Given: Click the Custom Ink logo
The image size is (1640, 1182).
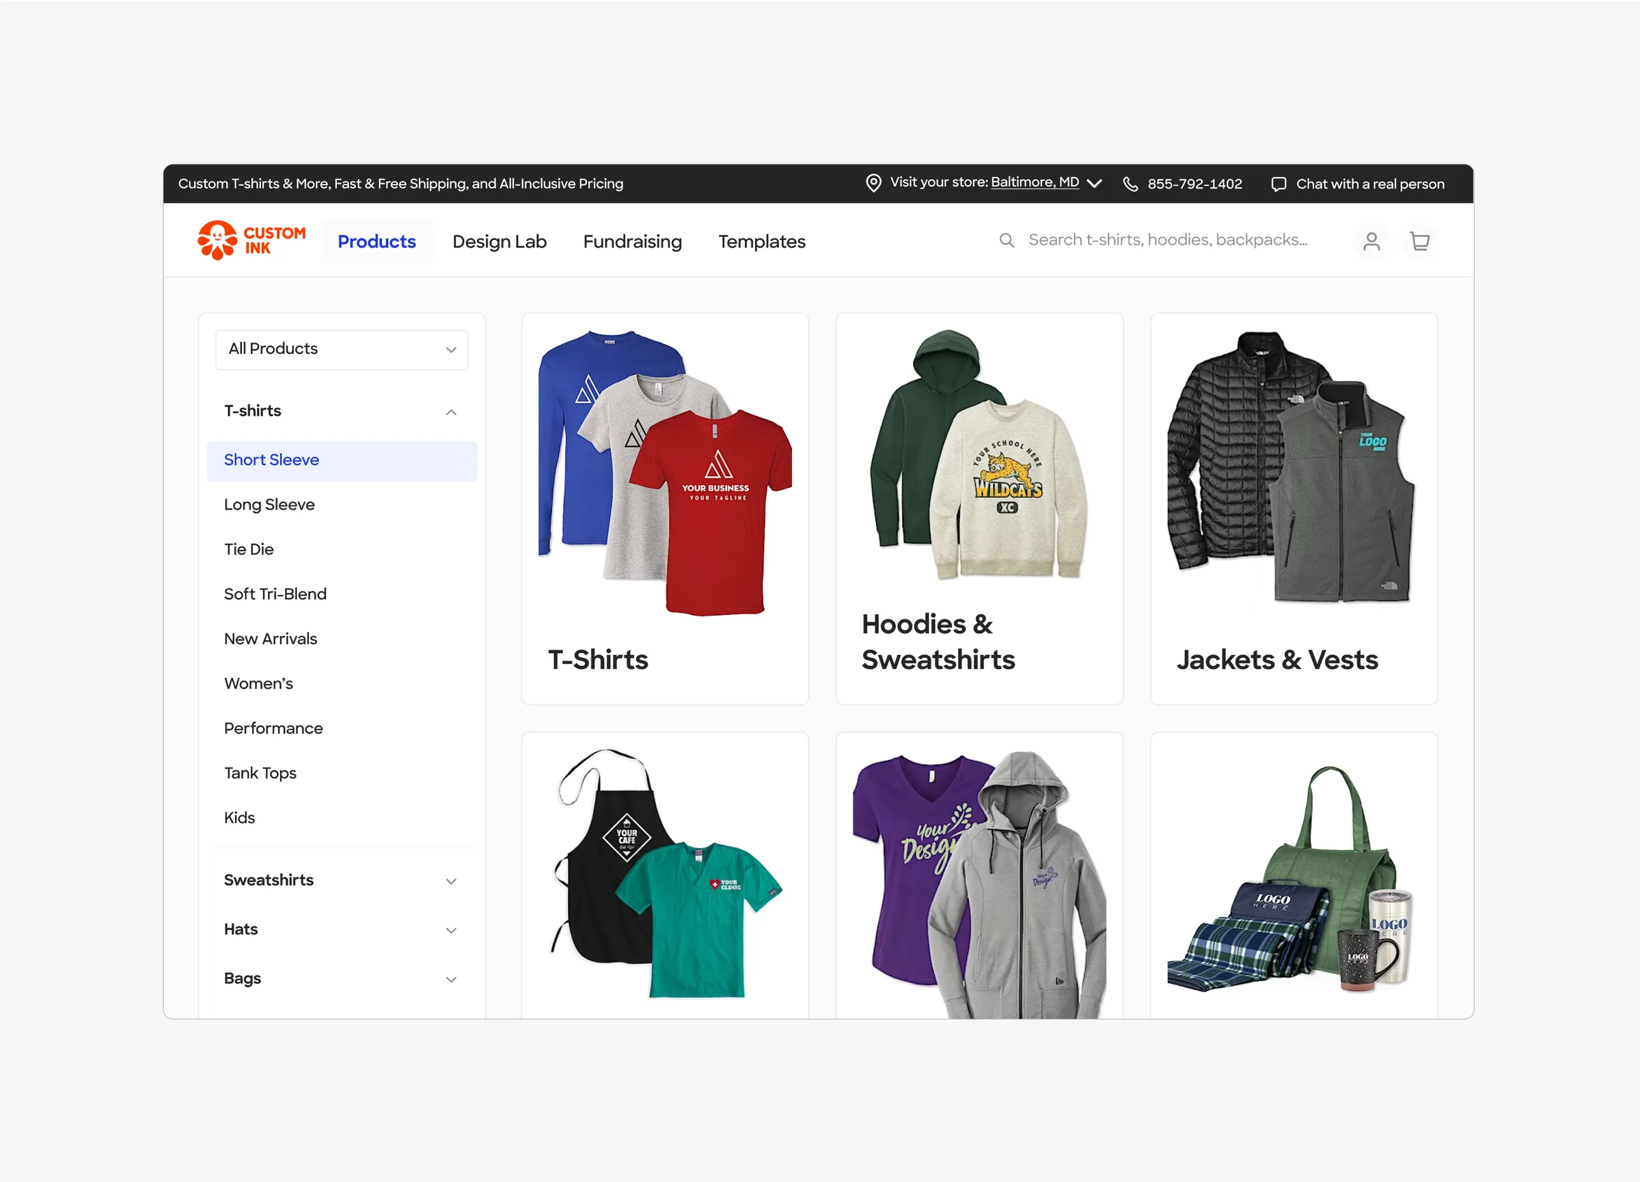Looking at the screenshot, I should pyautogui.click(x=251, y=240).
